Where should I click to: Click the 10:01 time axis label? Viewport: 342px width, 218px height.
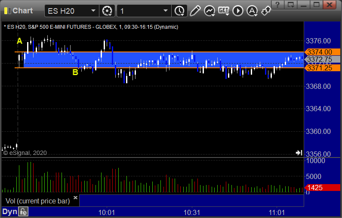(x=107, y=212)
